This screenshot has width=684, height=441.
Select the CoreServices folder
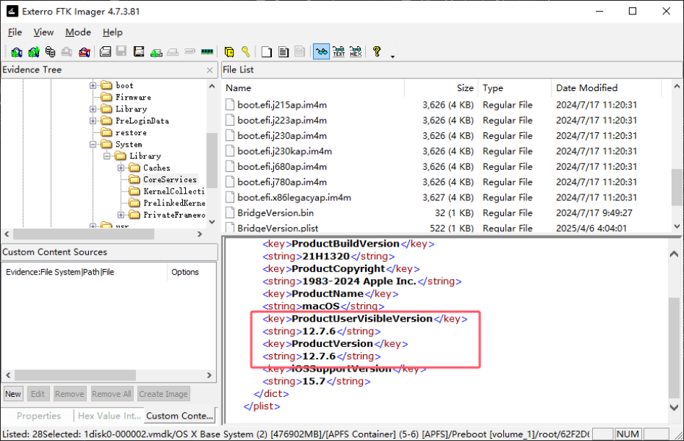click(170, 180)
